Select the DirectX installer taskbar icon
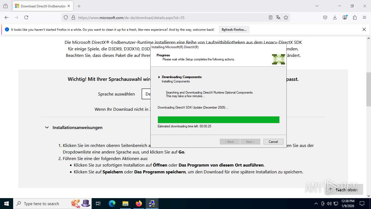The image size is (371, 209). coord(152,204)
